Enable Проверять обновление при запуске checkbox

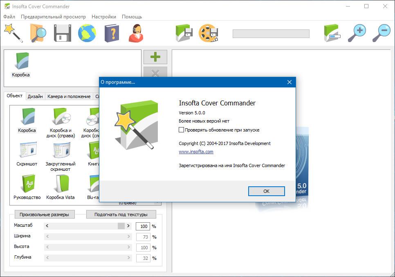click(x=181, y=130)
